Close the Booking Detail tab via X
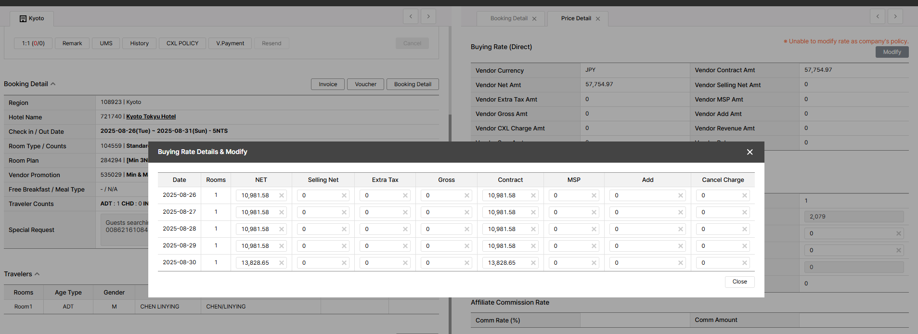The image size is (918, 334). [x=534, y=19]
